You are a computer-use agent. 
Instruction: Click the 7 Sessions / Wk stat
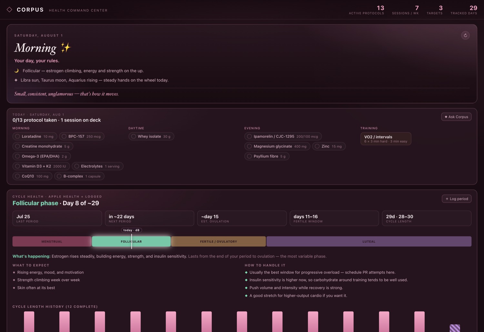[405, 10]
